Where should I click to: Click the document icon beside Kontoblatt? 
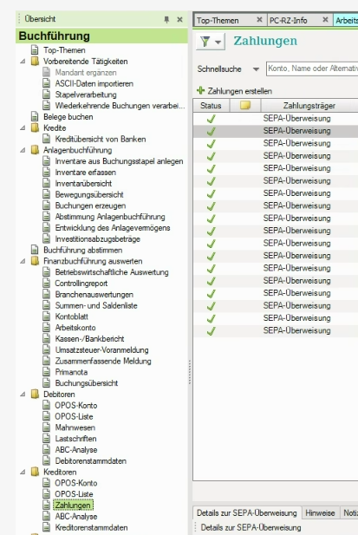pos(46,316)
